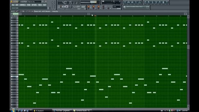Open the step sequencer view icon
Viewport: 199px width, 112px height.
128,2
